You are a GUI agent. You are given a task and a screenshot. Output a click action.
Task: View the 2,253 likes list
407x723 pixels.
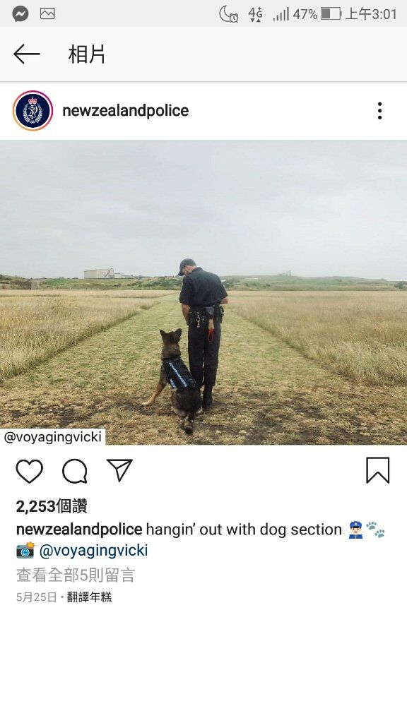[x=52, y=506]
